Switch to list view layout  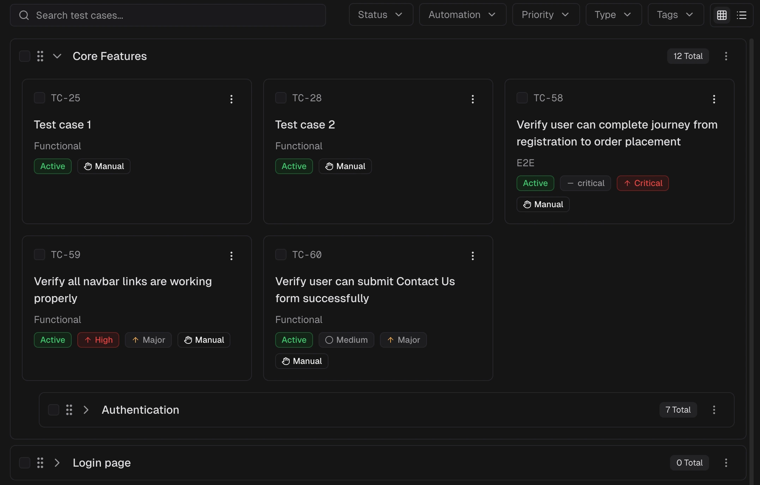tap(741, 15)
